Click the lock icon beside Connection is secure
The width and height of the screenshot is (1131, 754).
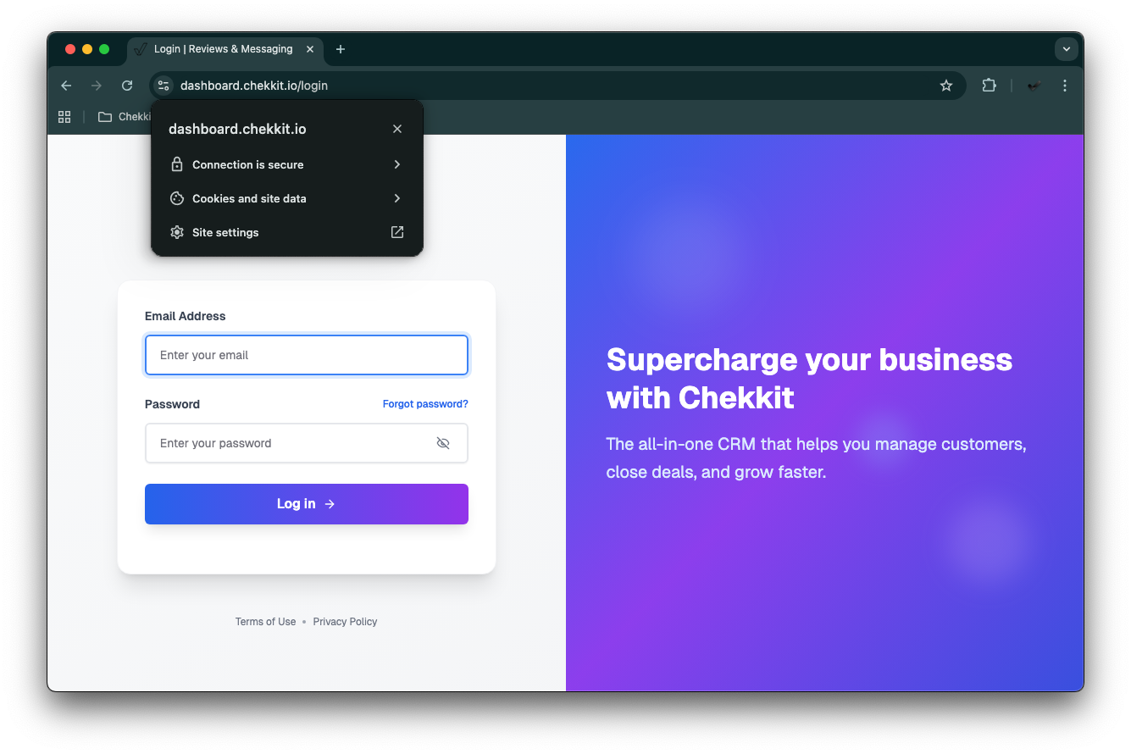click(x=177, y=164)
